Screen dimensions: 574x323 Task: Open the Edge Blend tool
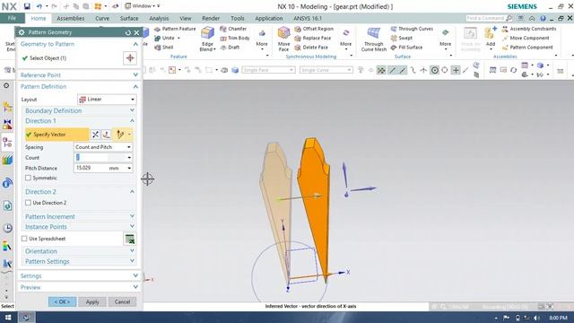tap(207, 39)
